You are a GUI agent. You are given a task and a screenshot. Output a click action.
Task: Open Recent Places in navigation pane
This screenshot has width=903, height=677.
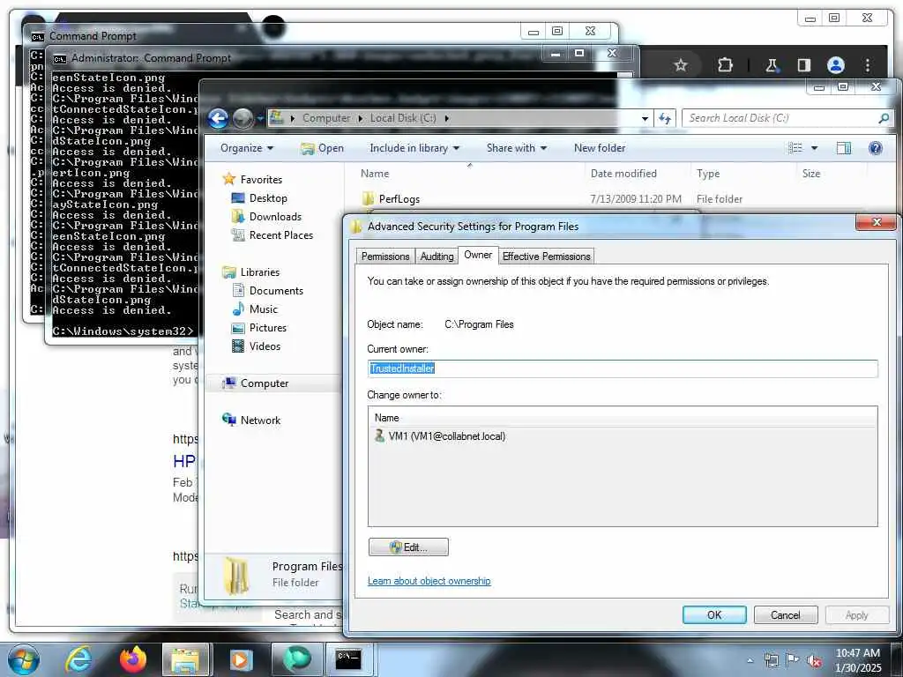pyautogui.click(x=272, y=234)
